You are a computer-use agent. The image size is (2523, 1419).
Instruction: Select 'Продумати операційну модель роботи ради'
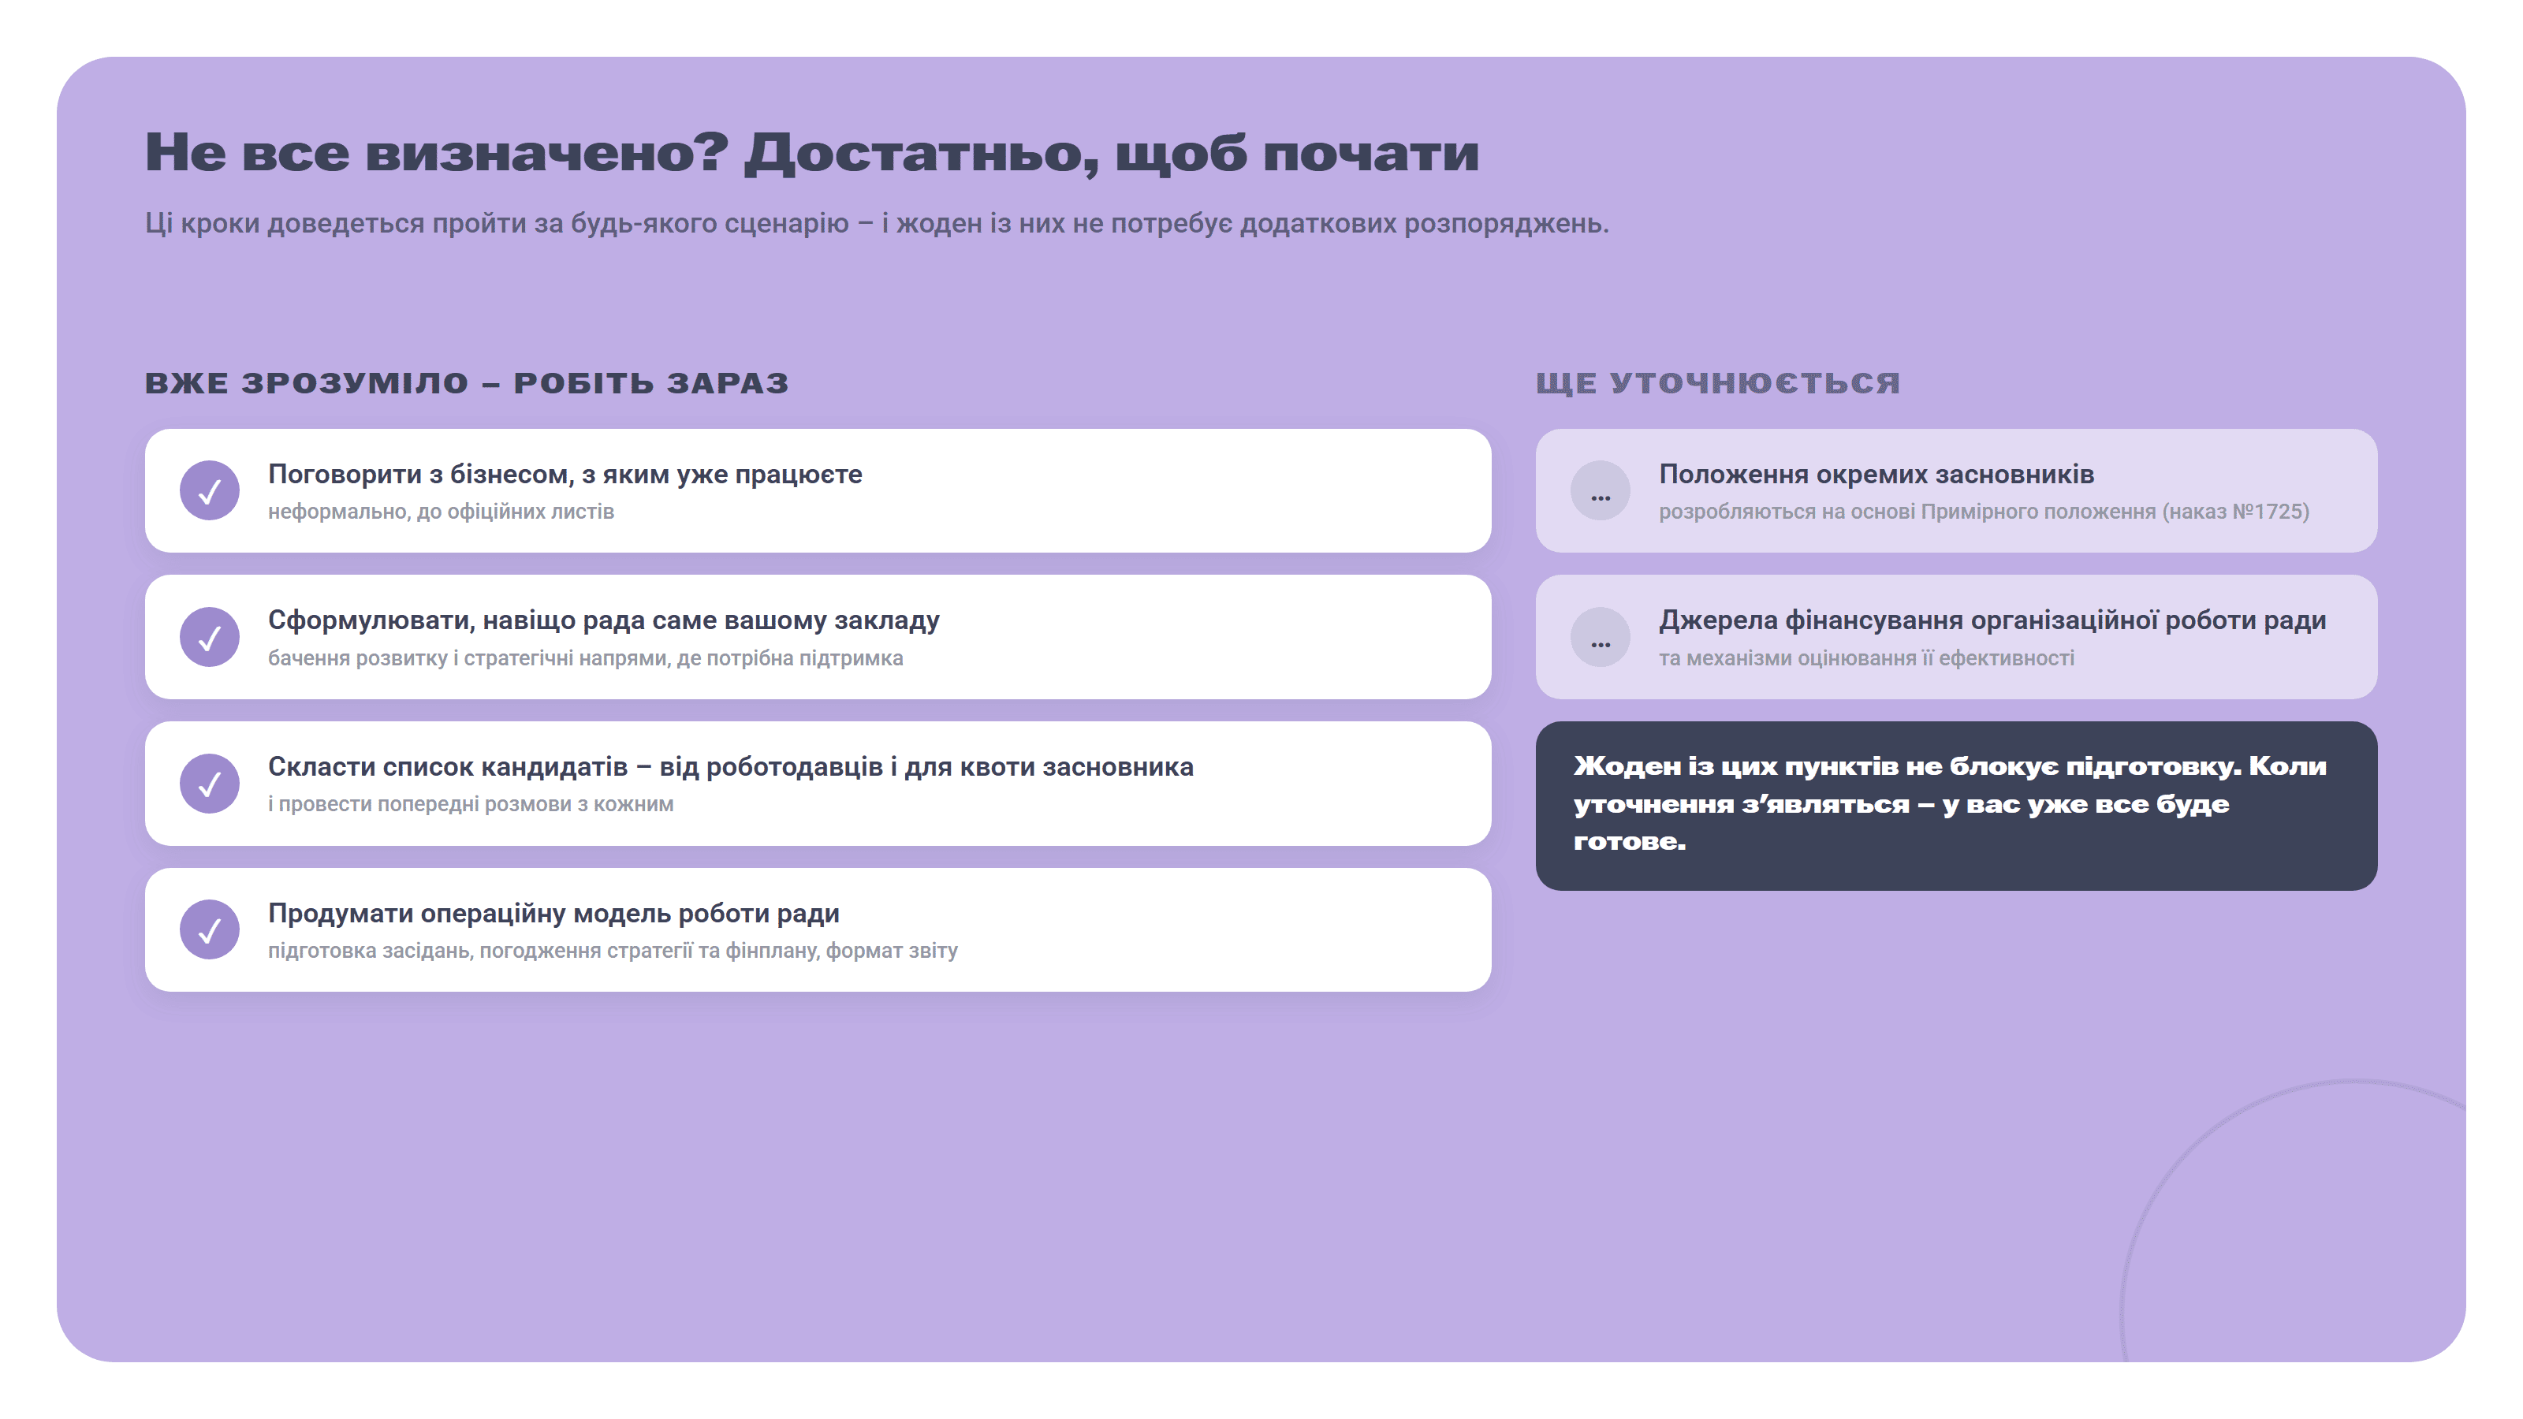[553, 913]
